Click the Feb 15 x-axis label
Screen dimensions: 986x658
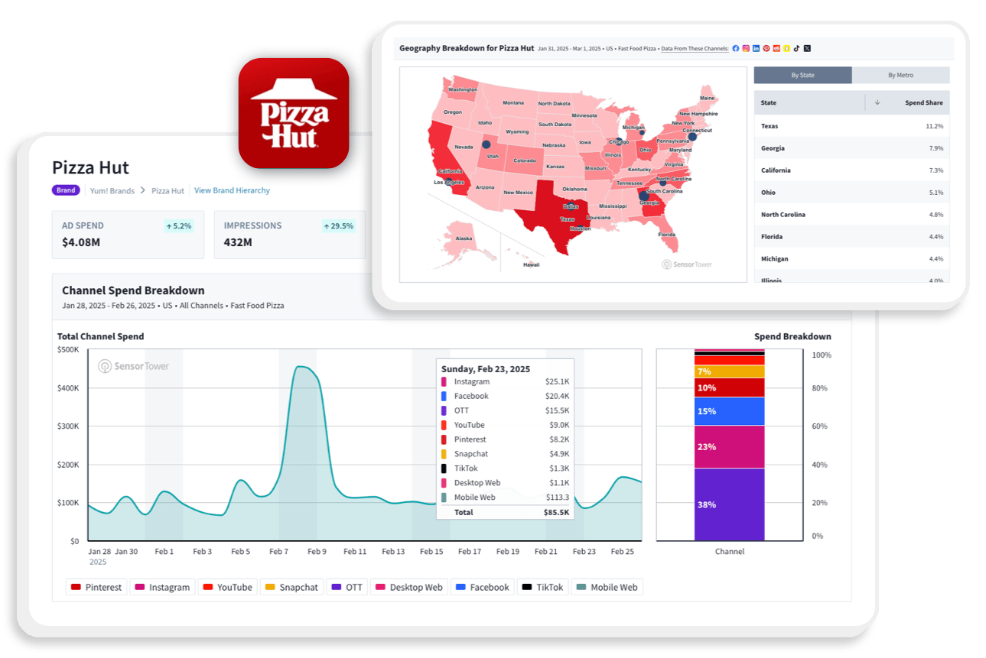tap(431, 552)
